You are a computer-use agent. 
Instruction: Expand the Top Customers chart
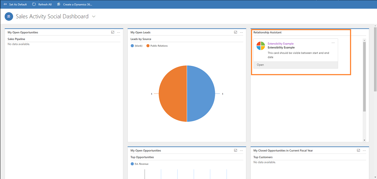pyautogui.click(x=358, y=150)
